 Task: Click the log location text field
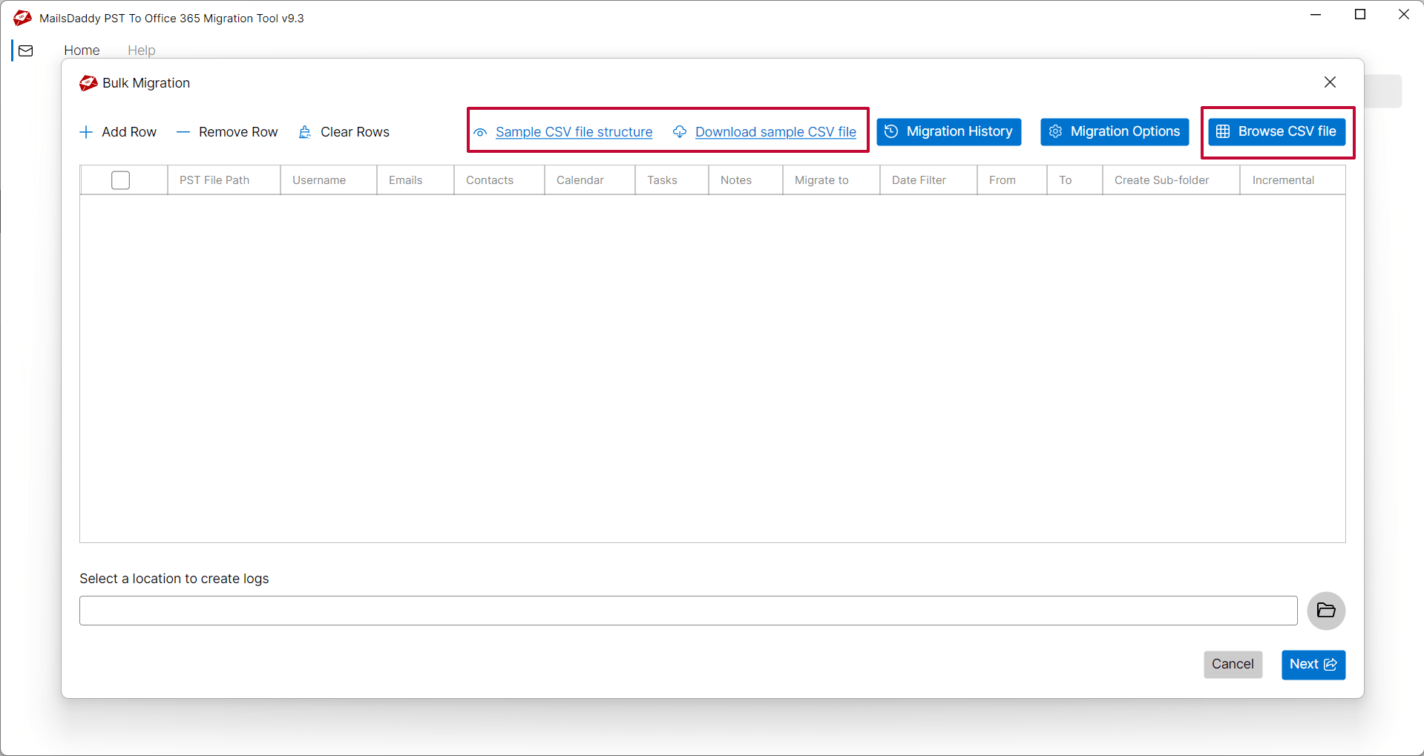click(x=688, y=611)
